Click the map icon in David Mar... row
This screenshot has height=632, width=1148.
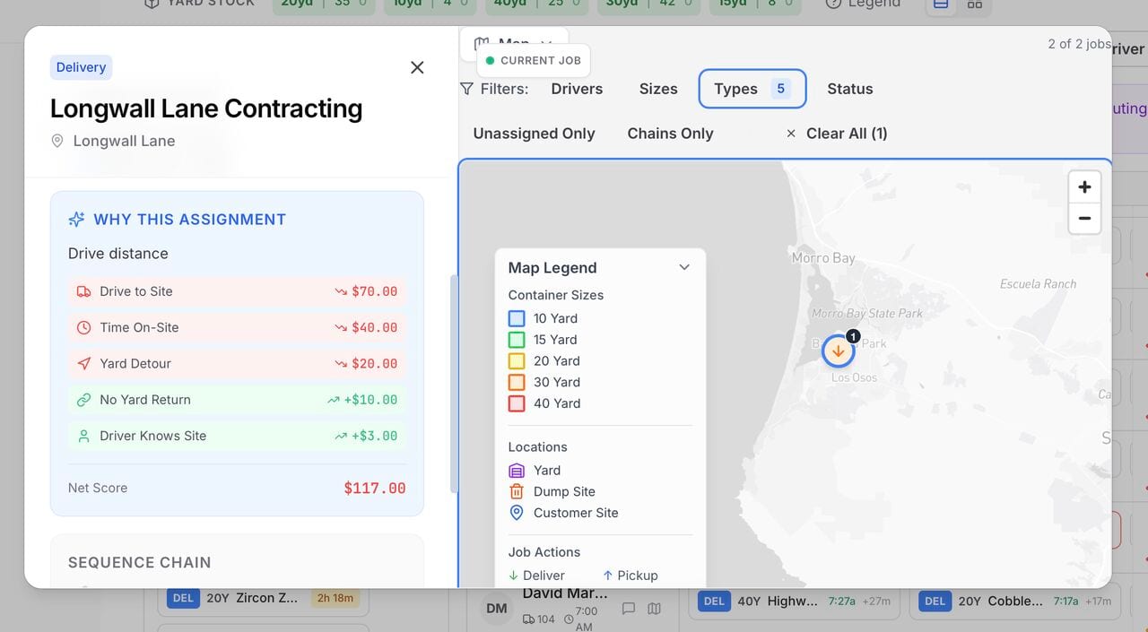(x=655, y=609)
